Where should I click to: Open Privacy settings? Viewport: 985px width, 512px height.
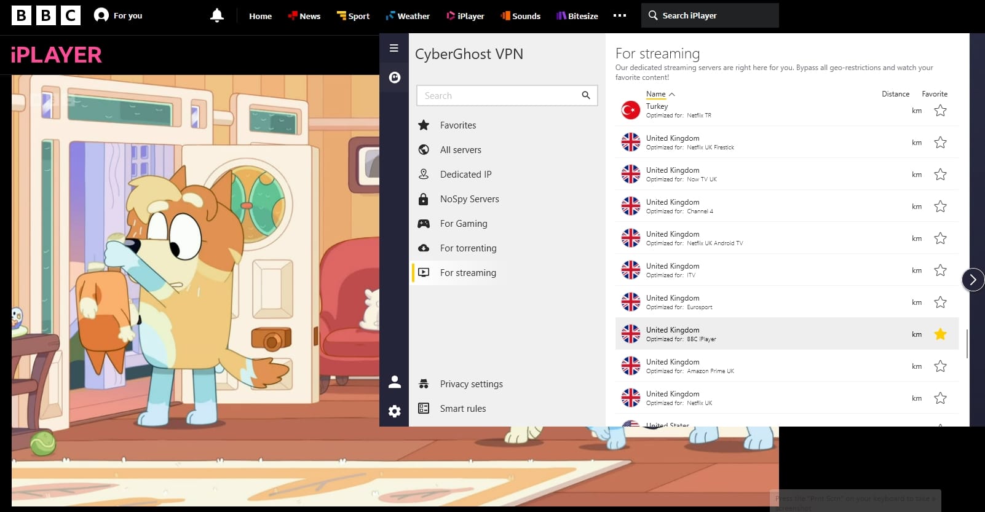tap(472, 384)
